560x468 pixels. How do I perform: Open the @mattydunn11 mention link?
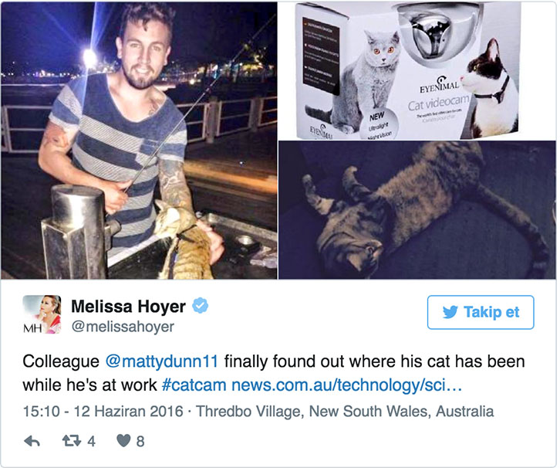coord(161,361)
